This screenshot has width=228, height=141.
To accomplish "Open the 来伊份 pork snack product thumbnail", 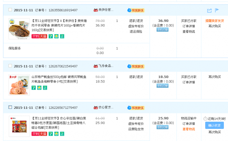I will (19, 29).
